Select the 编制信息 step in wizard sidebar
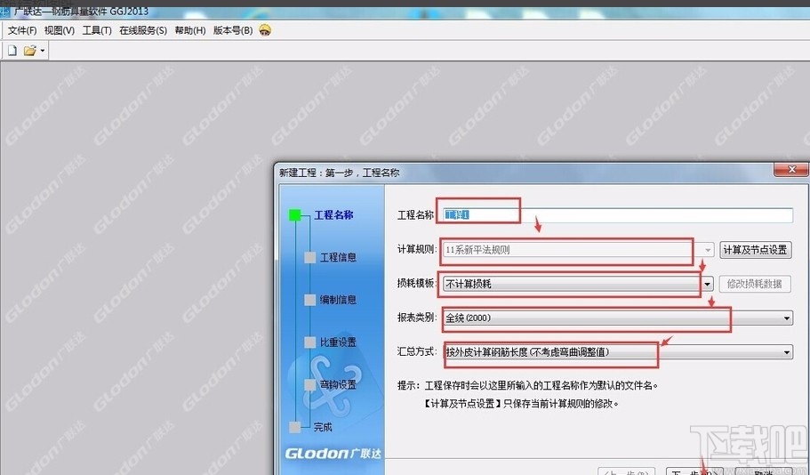Viewport: 810px width, 475px height. click(x=339, y=300)
